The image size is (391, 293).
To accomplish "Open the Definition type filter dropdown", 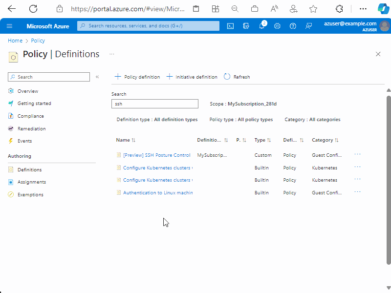I will [157, 120].
